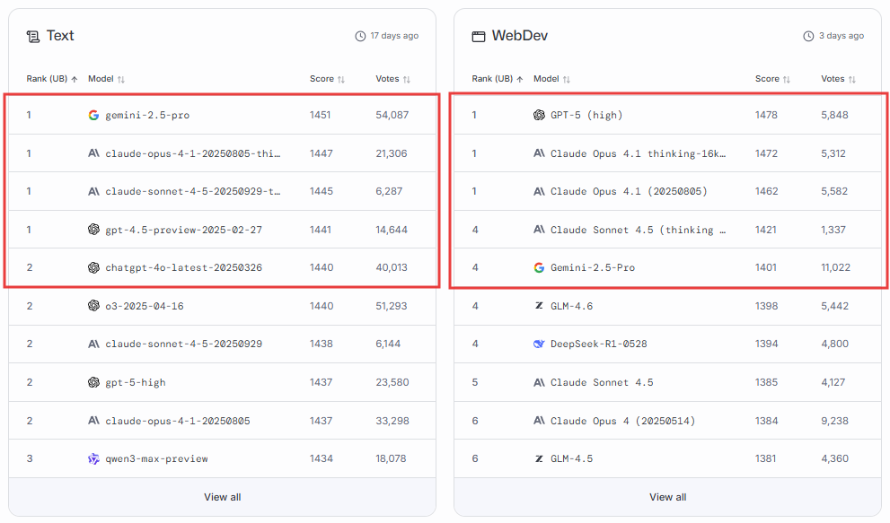Viewport: 890px width, 523px height.
Task: Sort Text table by Votes column
Action: 392,79
